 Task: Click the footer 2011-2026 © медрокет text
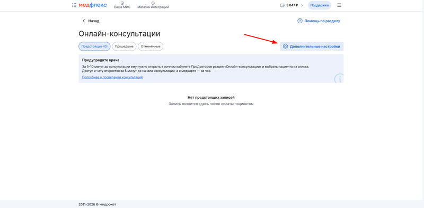[x=98, y=204]
